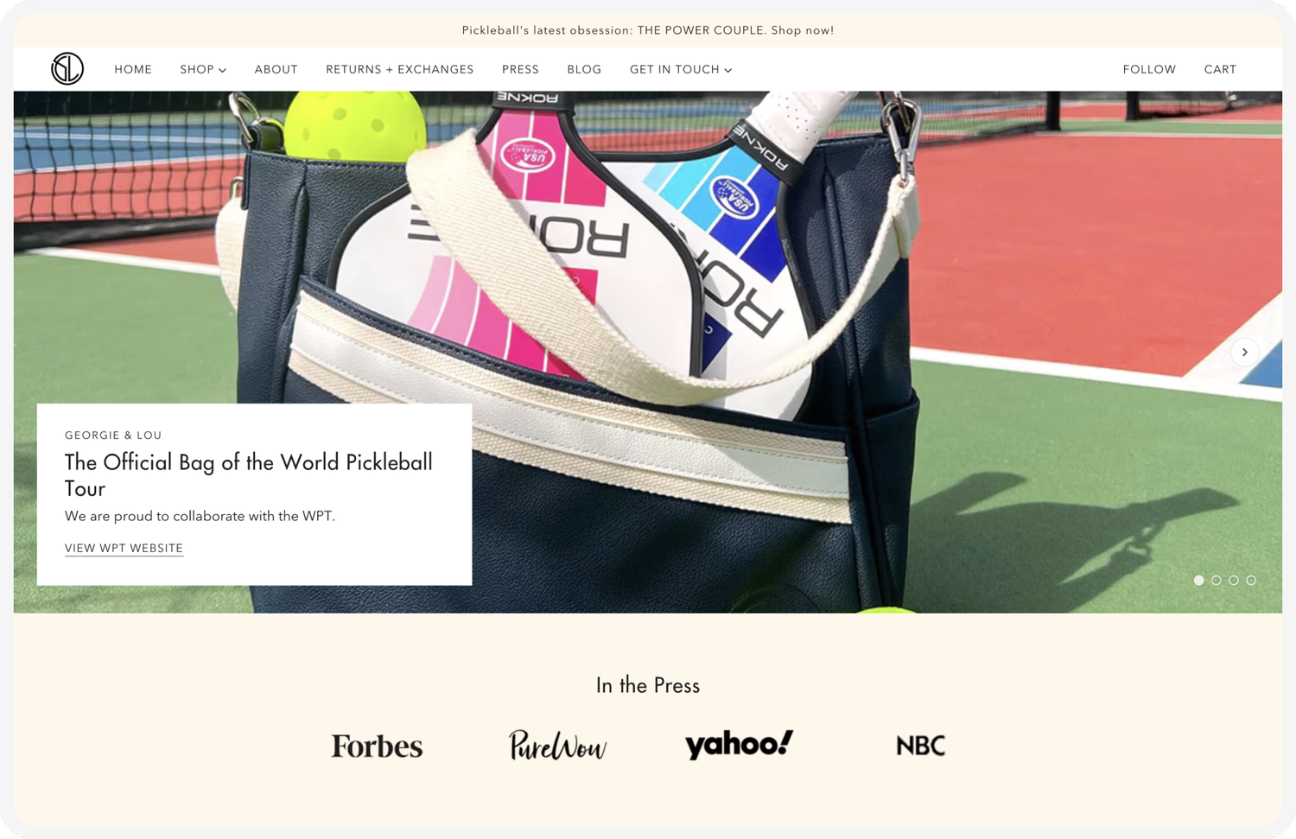Expand the SHOP dropdown menu
This screenshot has width=1296, height=839.
point(203,69)
